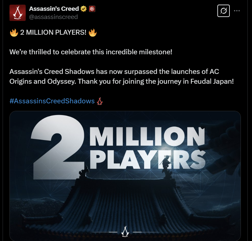Click the silhouetted assassin figure on the rooftop
The height and width of the screenshot is (241, 252).
tap(166, 166)
